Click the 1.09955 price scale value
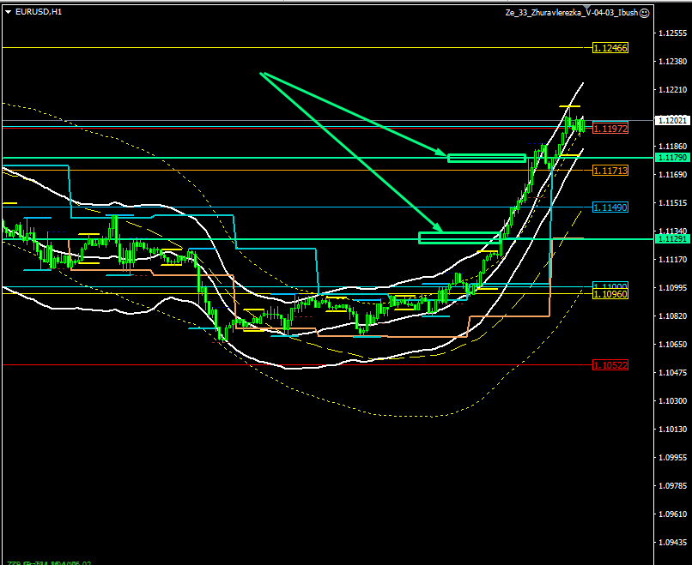 point(672,458)
